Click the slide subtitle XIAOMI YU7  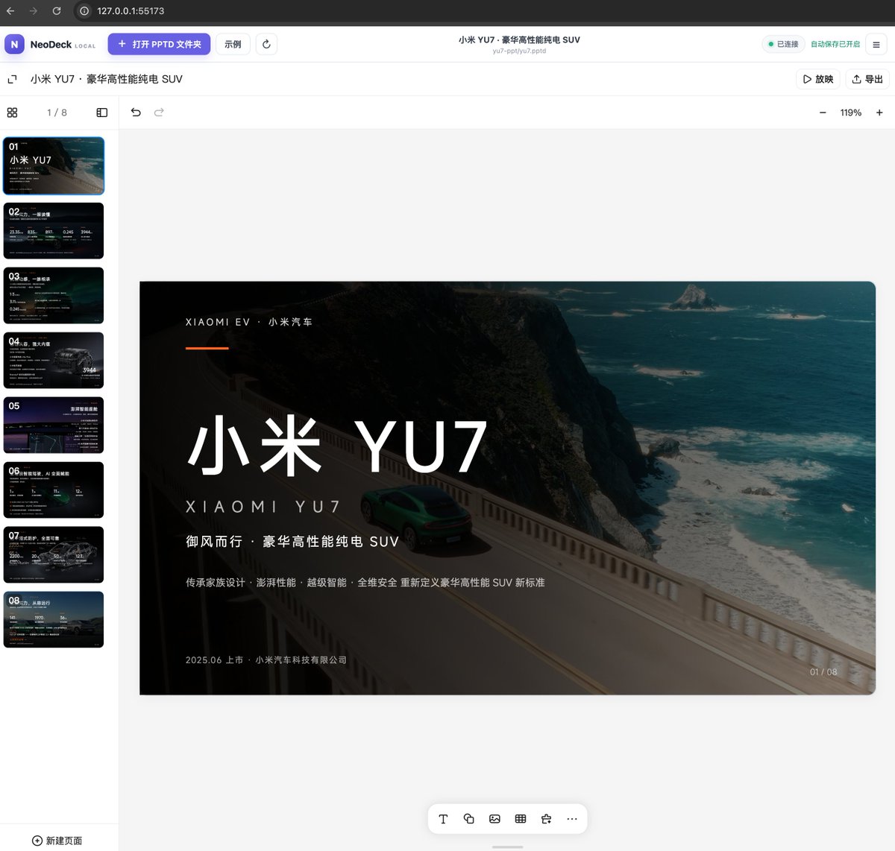(263, 507)
